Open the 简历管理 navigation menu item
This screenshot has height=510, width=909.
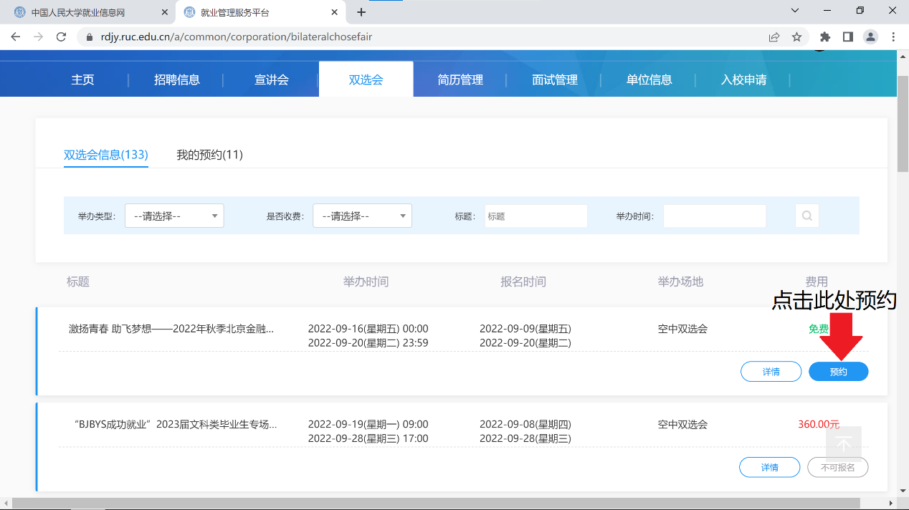[460, 80]
